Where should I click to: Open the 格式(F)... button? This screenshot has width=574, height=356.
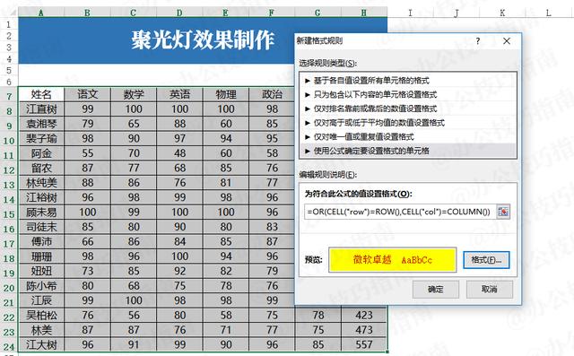point(486,260)
